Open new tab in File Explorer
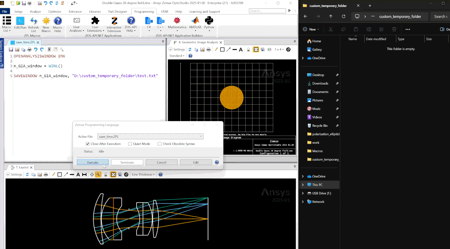The width and height of the screenshot is (450, 249). [370, 6]
